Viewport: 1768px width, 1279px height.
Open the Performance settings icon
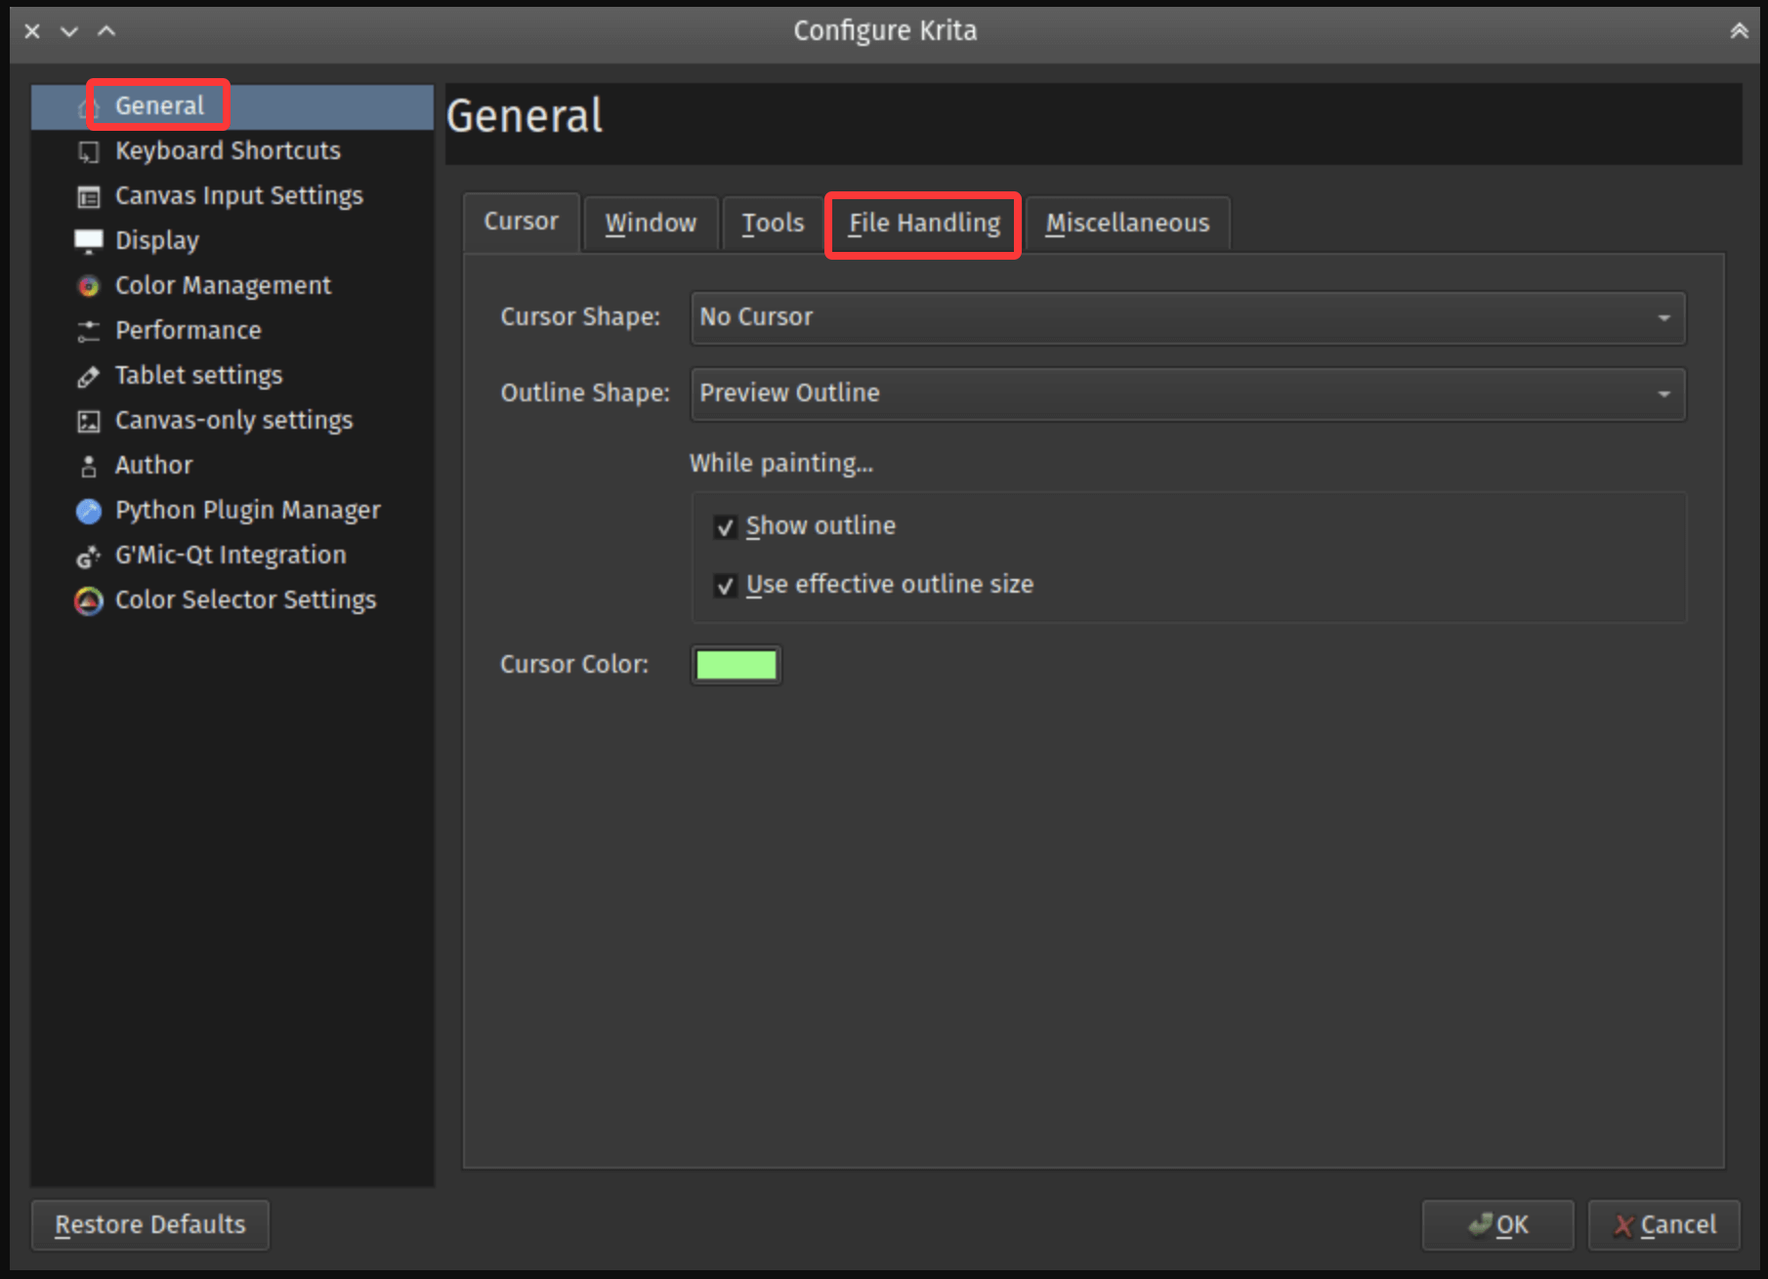click(x=89, y=330)
